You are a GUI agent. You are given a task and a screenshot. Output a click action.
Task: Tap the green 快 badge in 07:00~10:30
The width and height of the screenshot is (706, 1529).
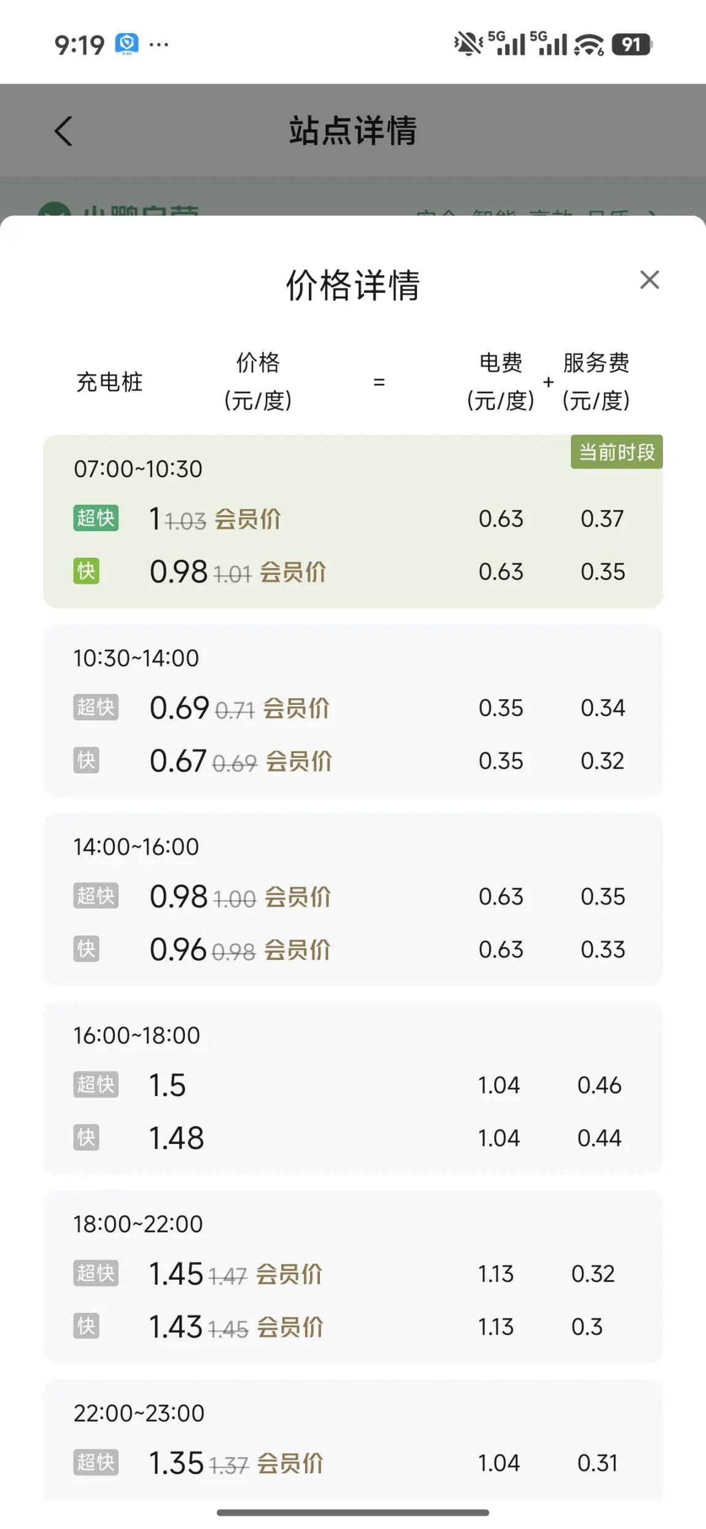87,571
